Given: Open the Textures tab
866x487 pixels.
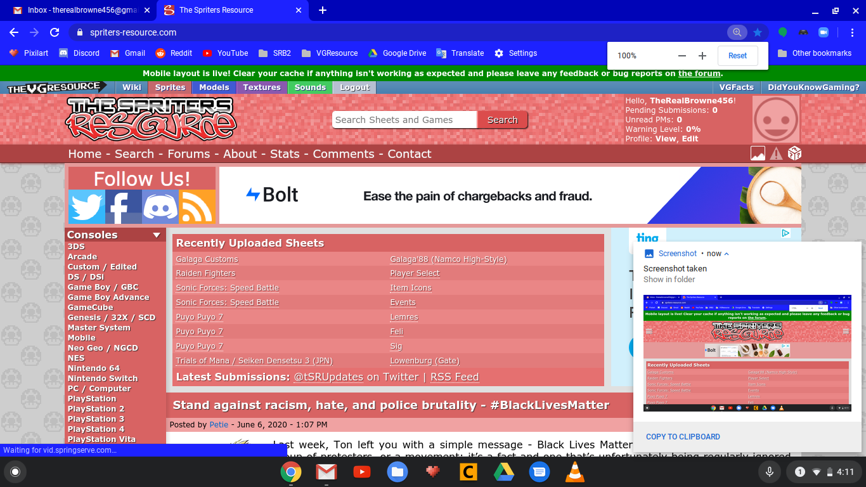Looking at the screenshot, I should pos(262,88).
